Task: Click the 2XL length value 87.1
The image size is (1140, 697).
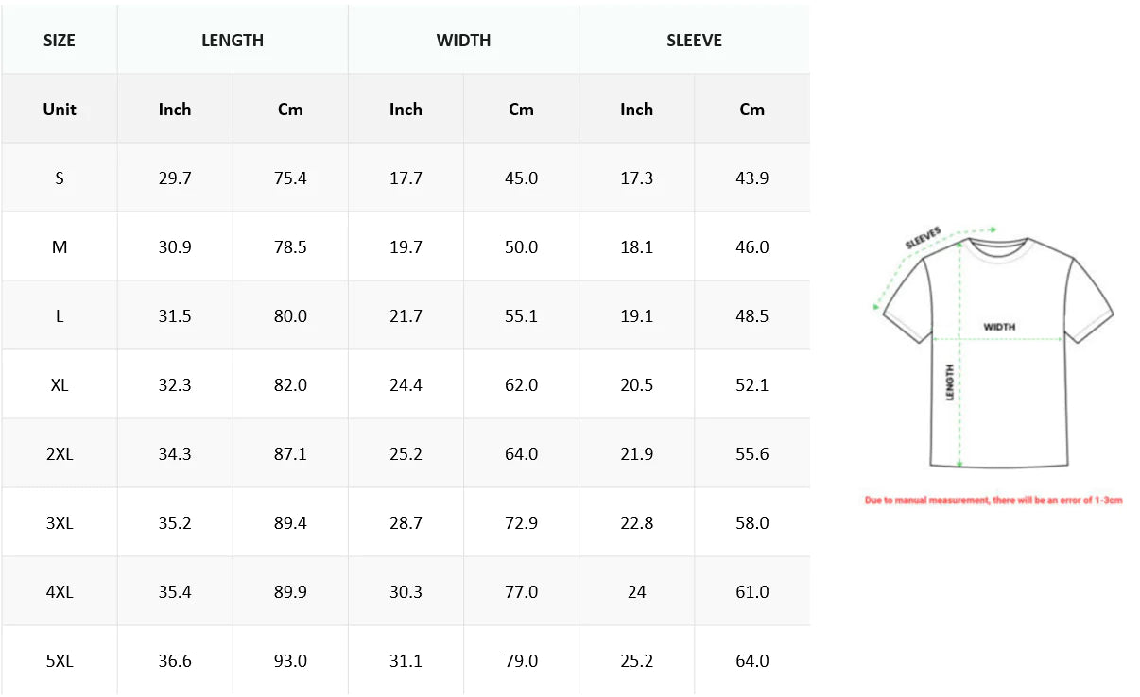Action: point(290,454)
